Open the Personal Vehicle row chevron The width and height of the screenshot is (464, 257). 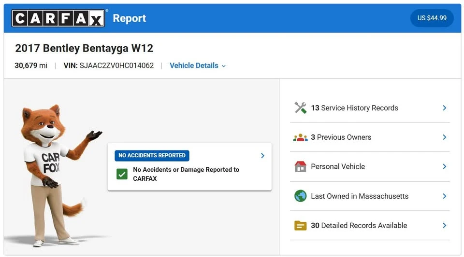[444, 166]
